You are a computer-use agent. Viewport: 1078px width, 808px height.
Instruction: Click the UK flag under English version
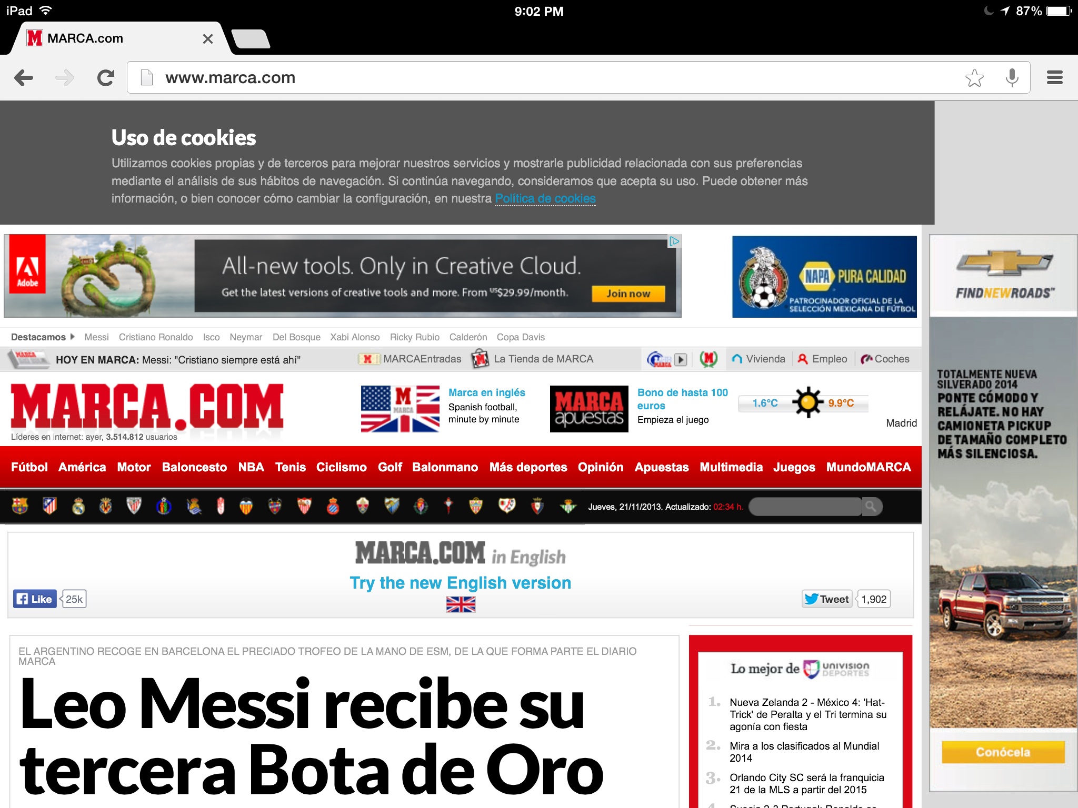pyautogui.click(x=461, y=604)
